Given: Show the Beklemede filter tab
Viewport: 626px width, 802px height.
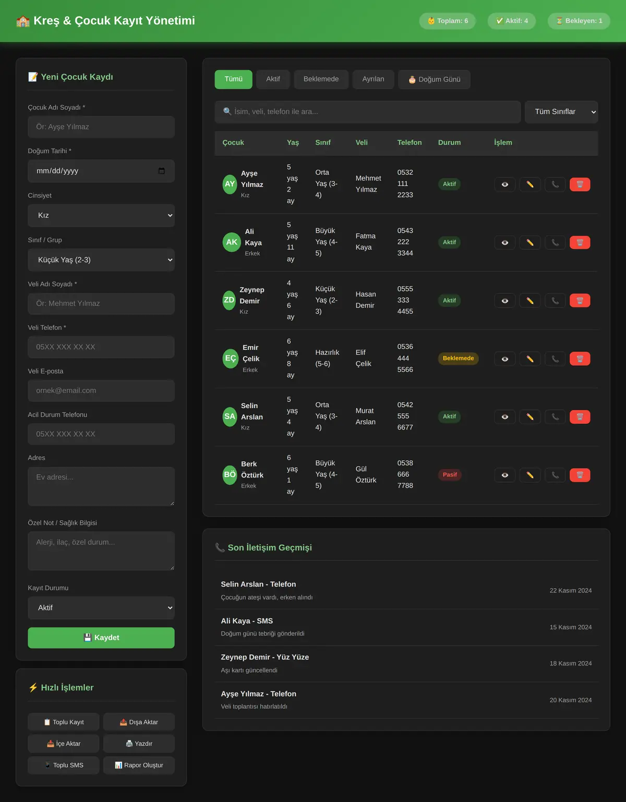Looking at the screenshot, I should tap(321, 79).
